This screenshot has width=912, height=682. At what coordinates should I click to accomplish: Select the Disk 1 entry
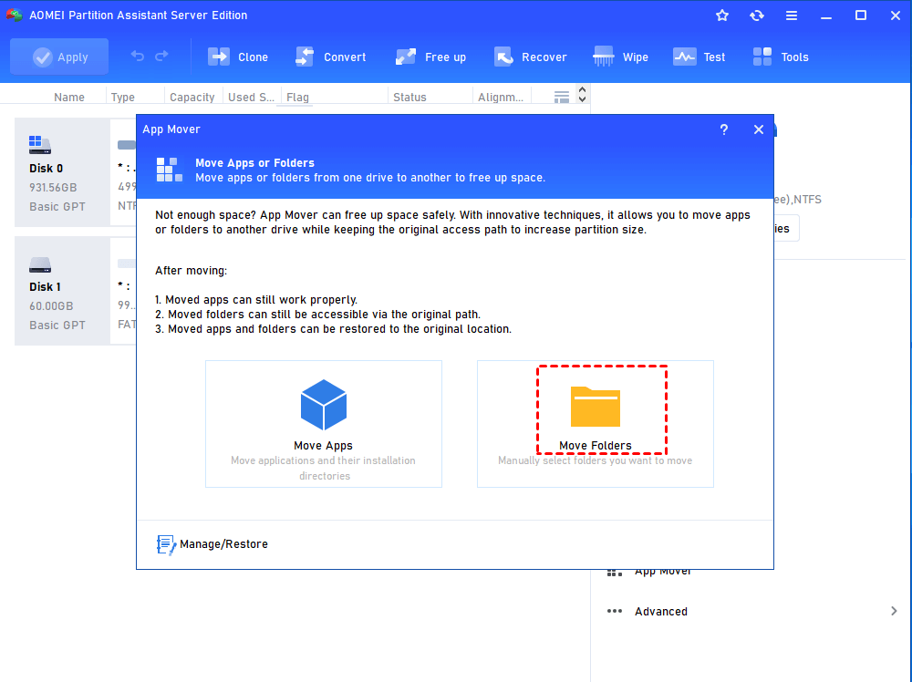[62, 291]
